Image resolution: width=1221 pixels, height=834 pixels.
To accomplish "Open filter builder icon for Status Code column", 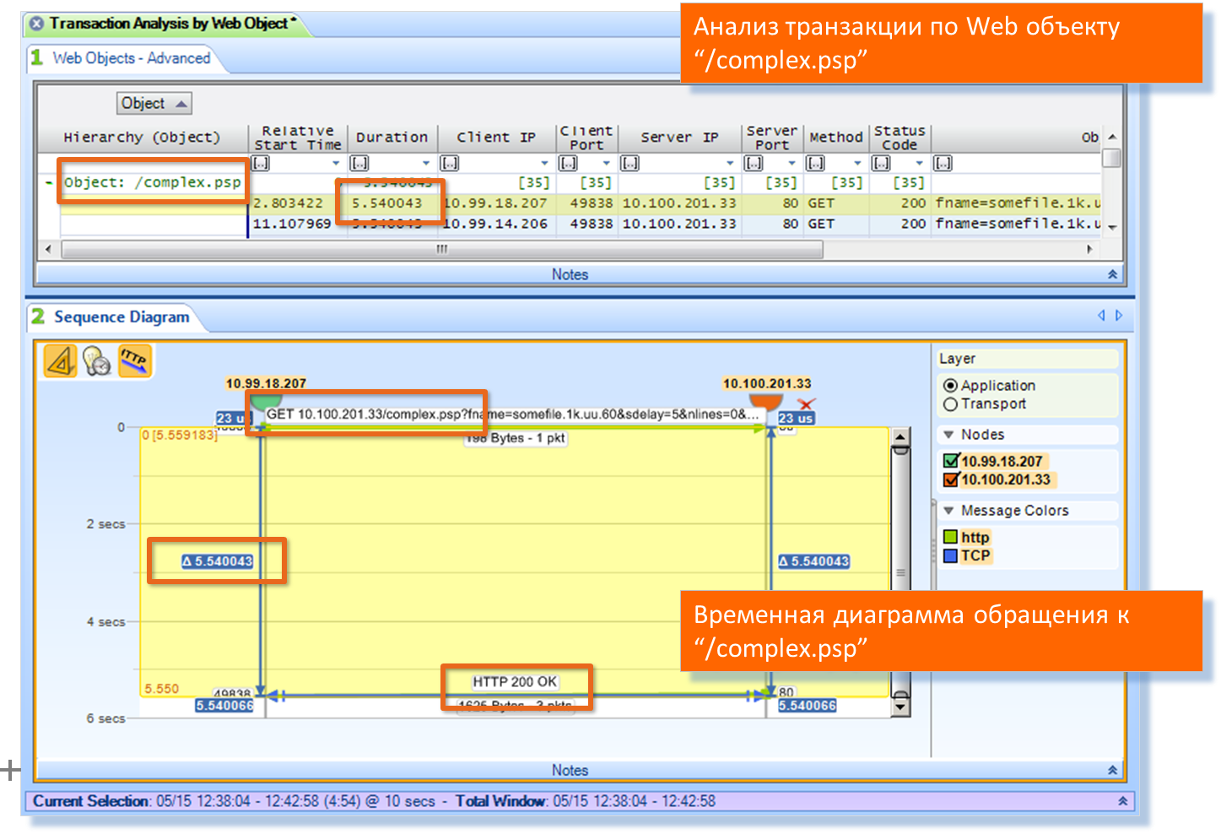I will [881, 163].
